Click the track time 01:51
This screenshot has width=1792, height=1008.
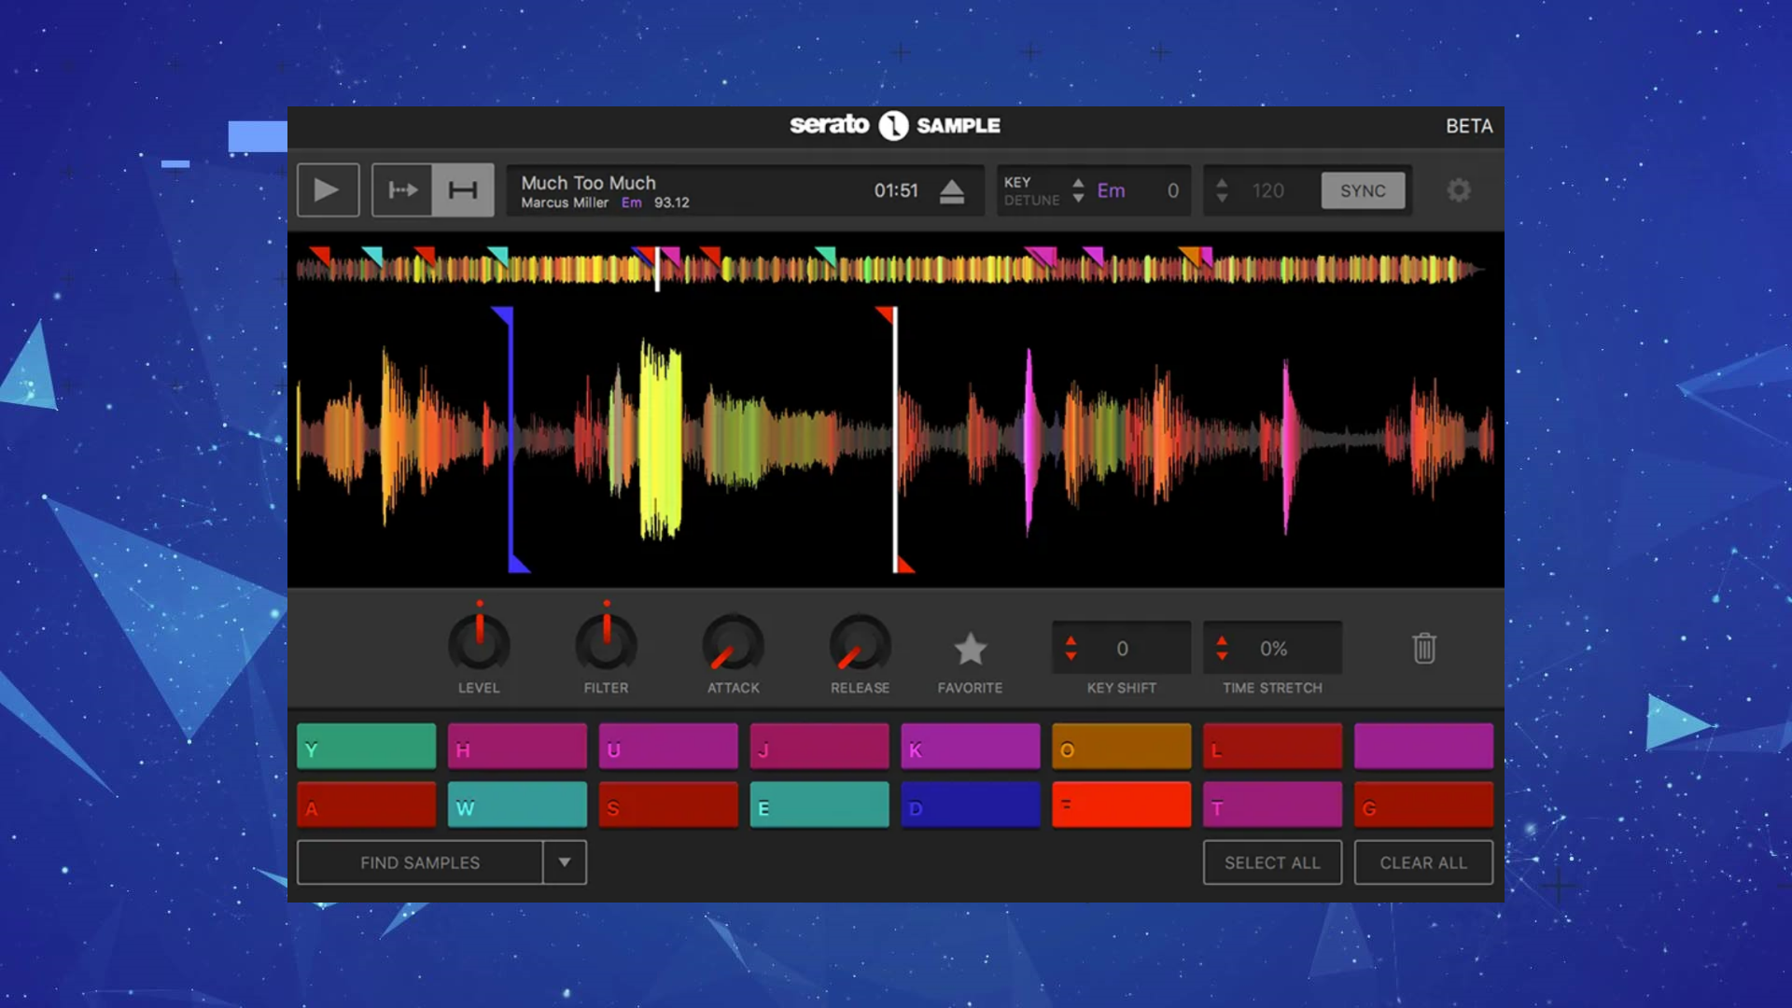tap(896, 190)
